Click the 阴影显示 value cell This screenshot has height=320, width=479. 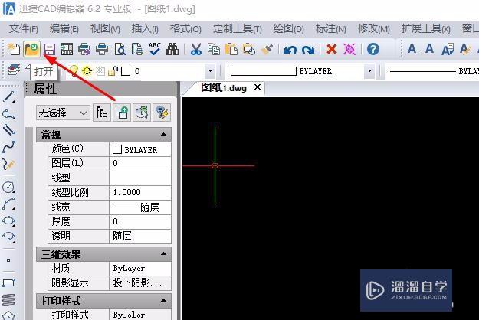coord(140,282)
